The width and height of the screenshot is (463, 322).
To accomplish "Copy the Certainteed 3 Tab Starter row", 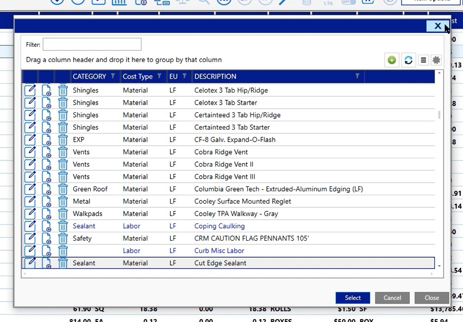I will coord(46,127).
